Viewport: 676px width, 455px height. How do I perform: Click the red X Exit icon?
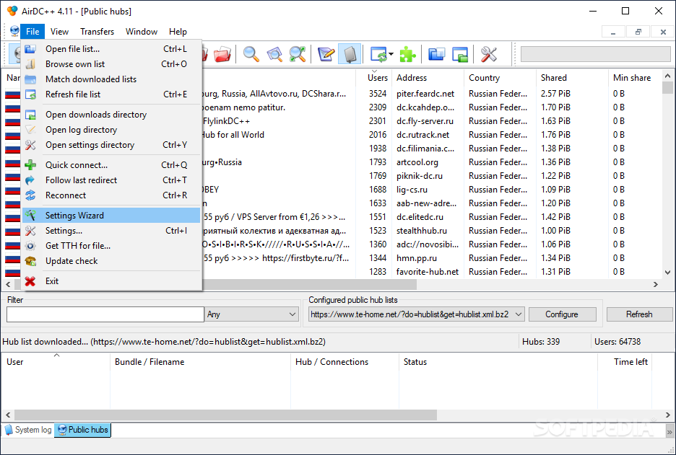pyautogui.click(x=30, y=281)
